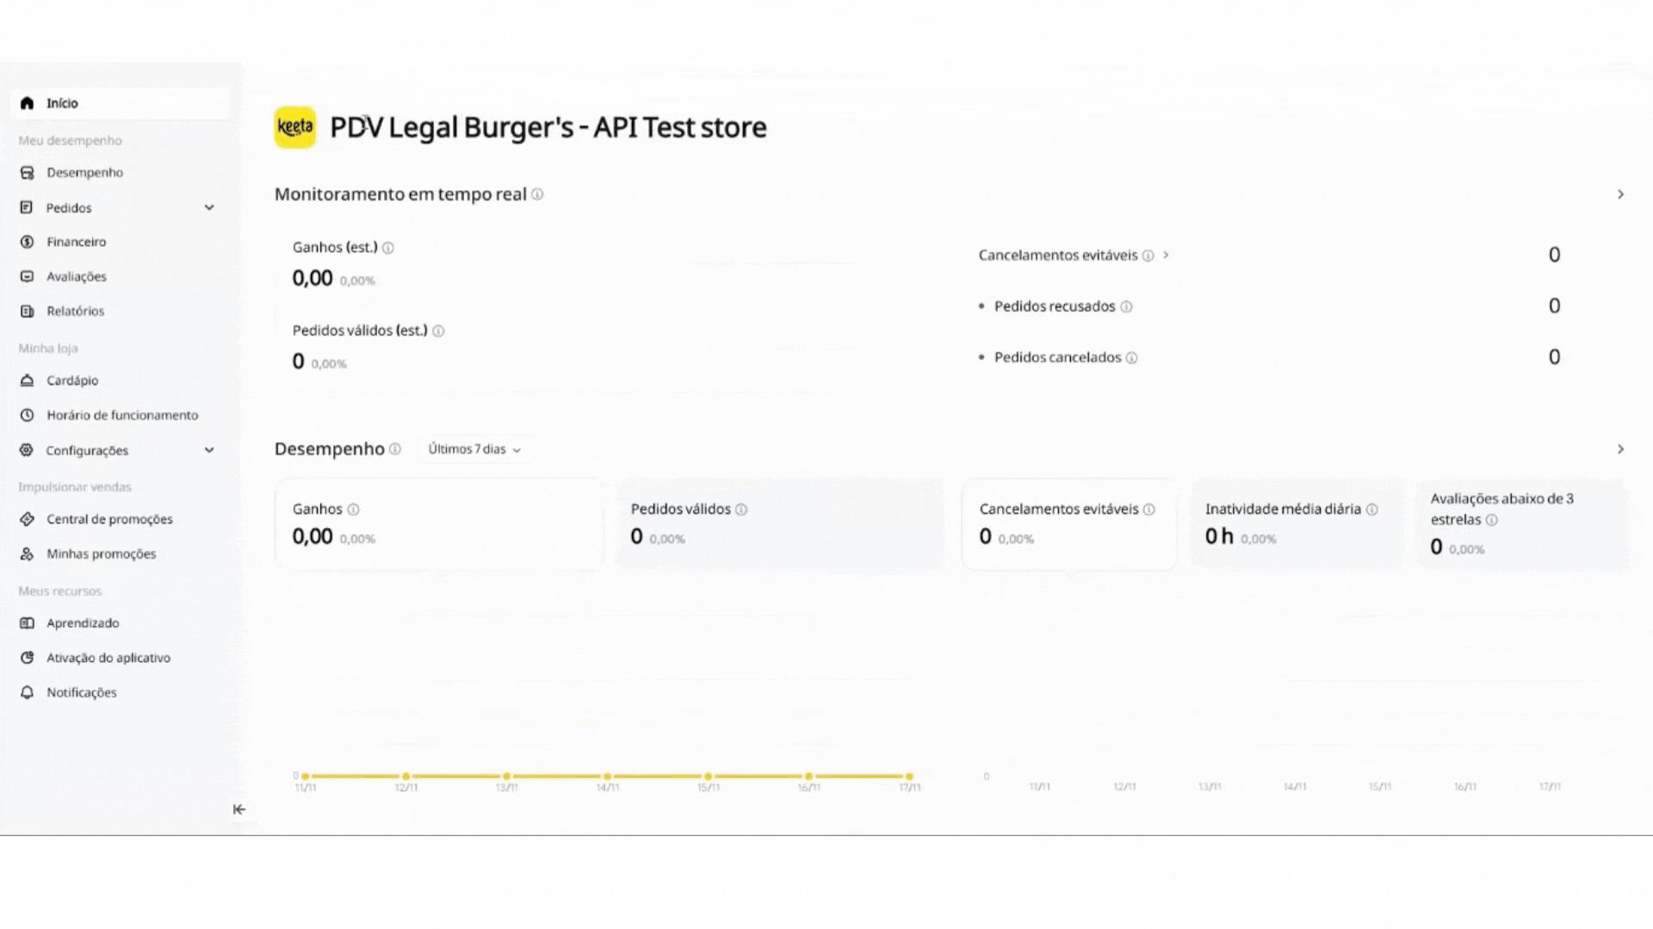Click the Keeta store logo
The width and height of the screenshot is (1653, 929).
294,127
